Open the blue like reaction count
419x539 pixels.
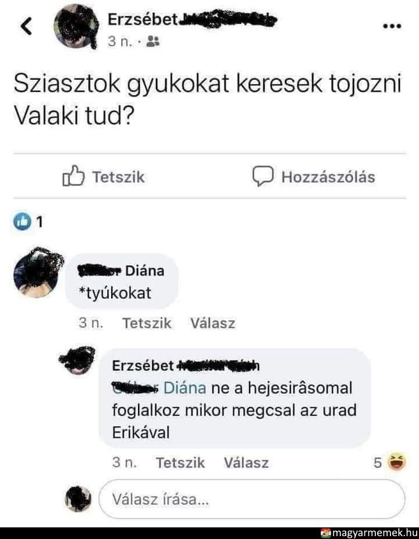click(28, 222)
